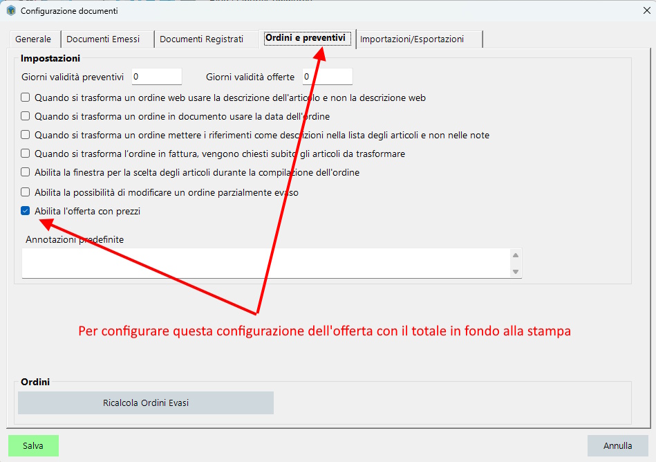Screen dimensions: 656x462
Task: Switch to the Generale tab
Action: pyautogui.click(x=33, y=39)
